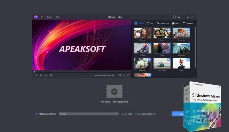Toggle Keep original audio track checkbox
Image resolution: width=229 pixels, height=132 pixels.
135,114
